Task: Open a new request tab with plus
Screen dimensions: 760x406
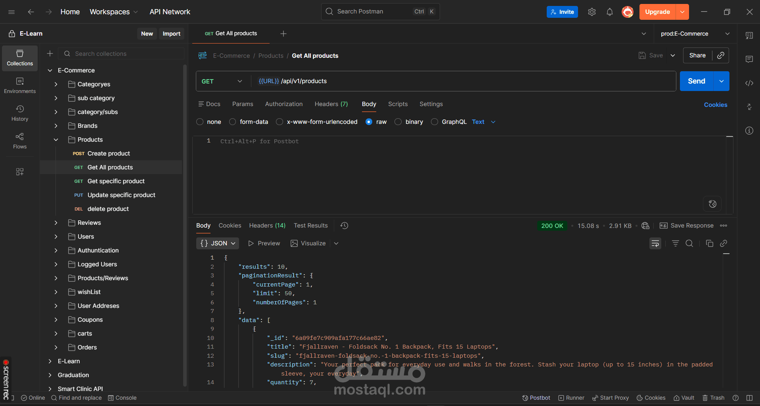Action: [283, 34]
